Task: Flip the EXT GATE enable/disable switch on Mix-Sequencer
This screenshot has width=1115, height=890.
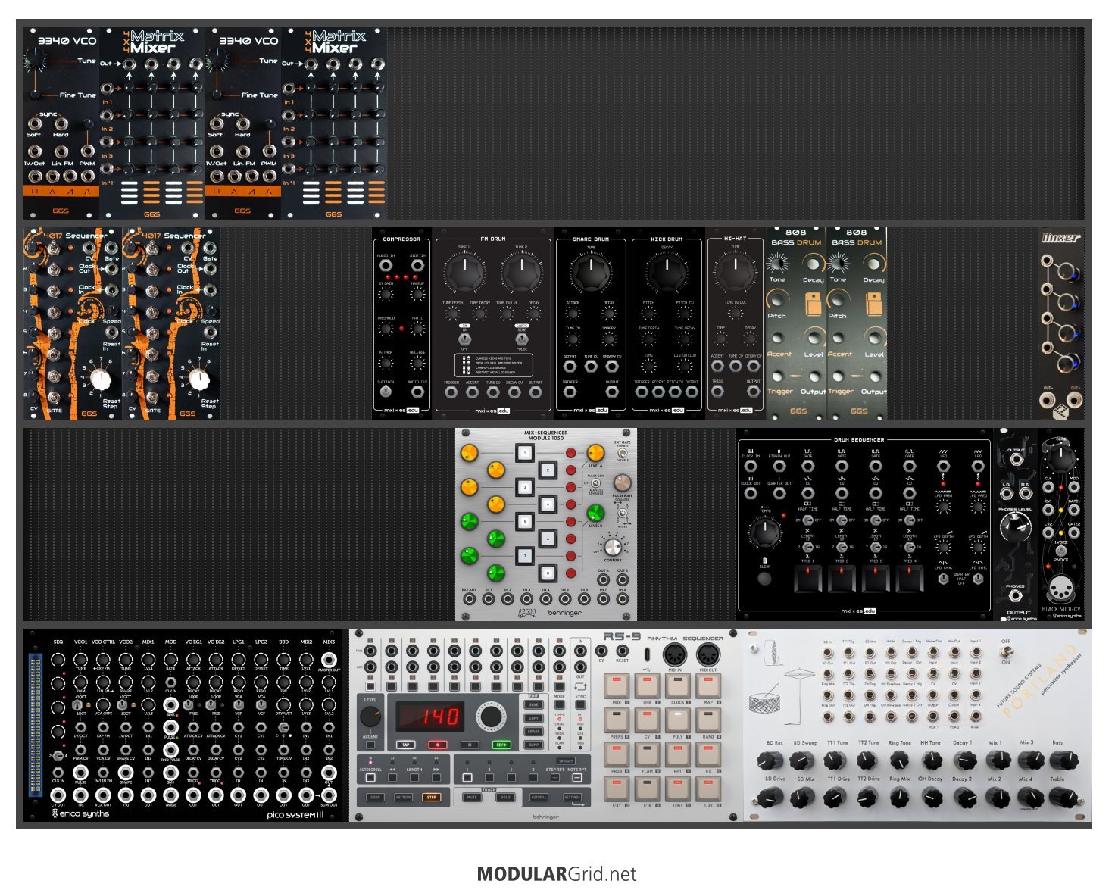Action: click(x=623, y=453)
